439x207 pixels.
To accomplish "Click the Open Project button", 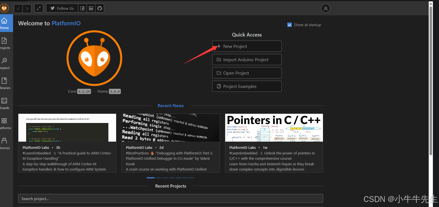I will tap(247, 73).
